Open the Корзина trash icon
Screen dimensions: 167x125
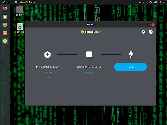[x=20, y=28]
